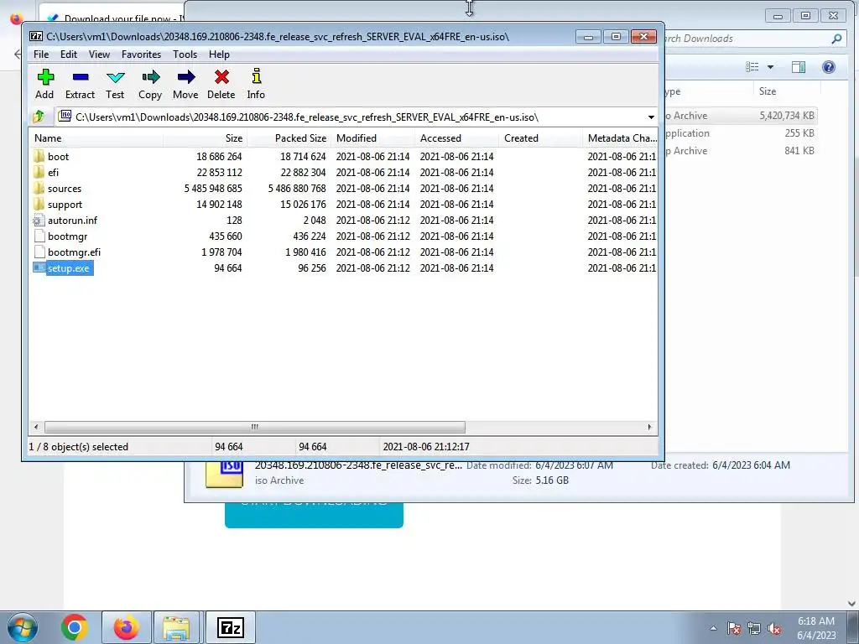Screen dimensions: 859x644
Task: Open Windows Explorer taskbar button
Action: coord(176,627)
